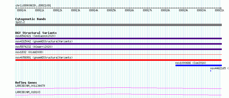229x98 pixels.
Task: Select the LRRC8D|NM_018103 transcript label
Action: click(28, 92)
